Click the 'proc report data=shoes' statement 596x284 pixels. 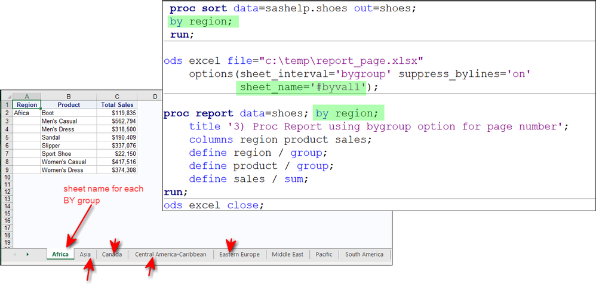pos(236,113)
